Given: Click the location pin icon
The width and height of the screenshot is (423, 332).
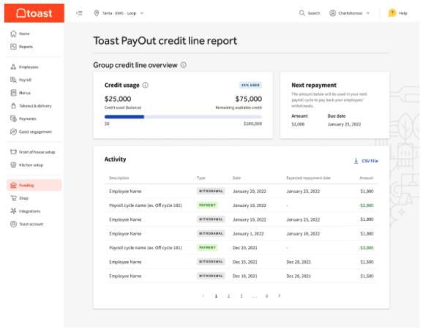Looking at the screenshot, I should pyautogui.click(x=97, y=13).
